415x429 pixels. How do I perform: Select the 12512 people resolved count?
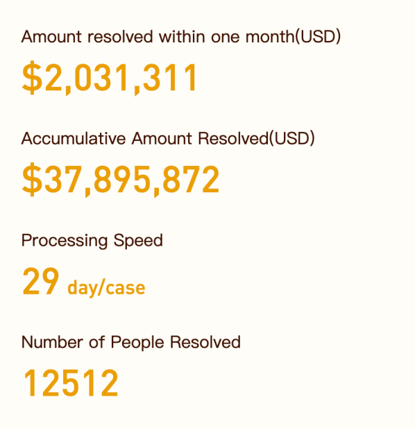(71, 383)
